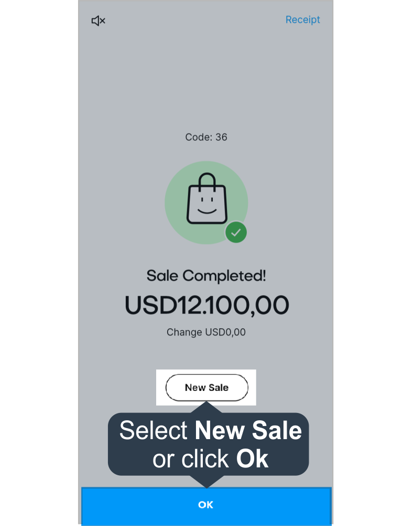
Task: Click tooltip arrow pointing at New Sale
Action: coord(207,408)
